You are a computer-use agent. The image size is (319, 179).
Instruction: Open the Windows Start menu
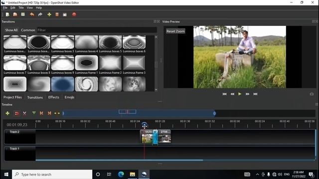click(6, 175)
